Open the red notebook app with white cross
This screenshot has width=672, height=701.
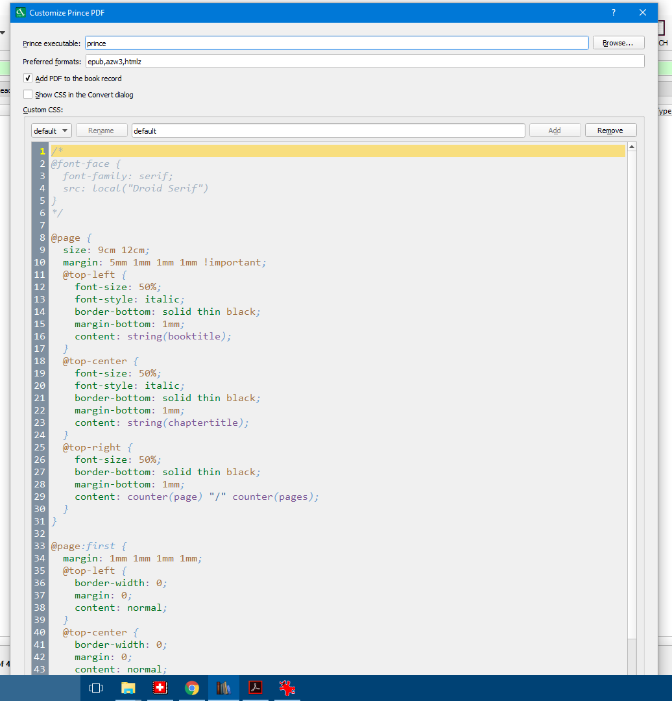(x=160, y=688)
